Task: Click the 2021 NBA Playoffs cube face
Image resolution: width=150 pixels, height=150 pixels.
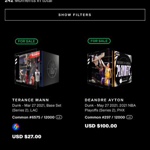Action: point(123,69)
